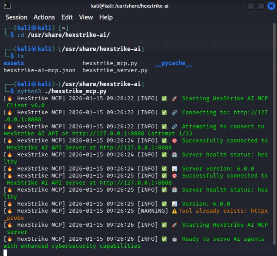277x256 pixels.
Task: Click the warning triangle icon before 'Tool already exists'
Action: tap(174, 211)
